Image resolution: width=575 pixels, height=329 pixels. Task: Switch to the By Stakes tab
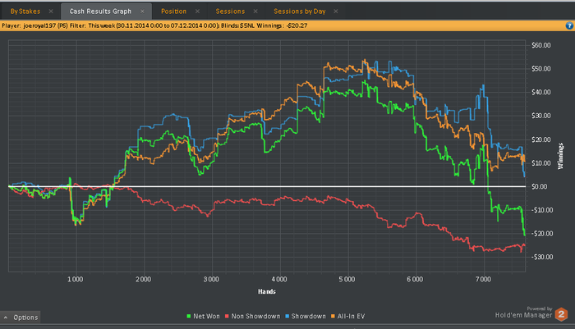tap(25, 11)
